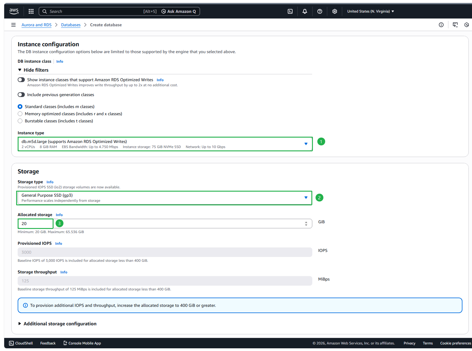The width and height of the screenshot is (472, 351).
Task: Open Info link beside Provisioned IOPS
Action: pyautogui.click(x=59, y=244)
